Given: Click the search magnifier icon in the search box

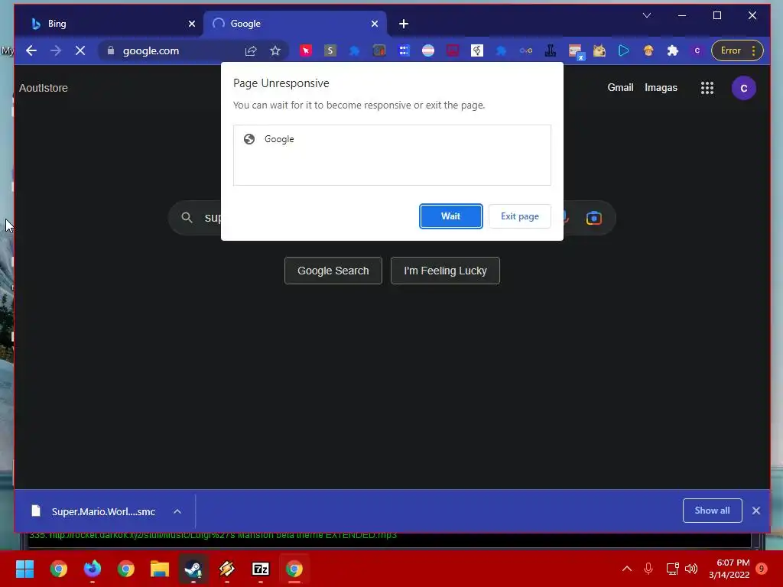Looking at the screenshot, I should tap(187, 217).
